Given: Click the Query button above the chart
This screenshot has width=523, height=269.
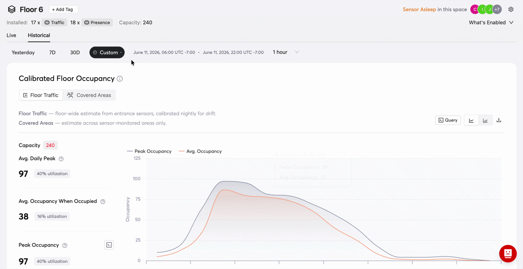Looking at the screenshot, I should [x=448, y=120].
